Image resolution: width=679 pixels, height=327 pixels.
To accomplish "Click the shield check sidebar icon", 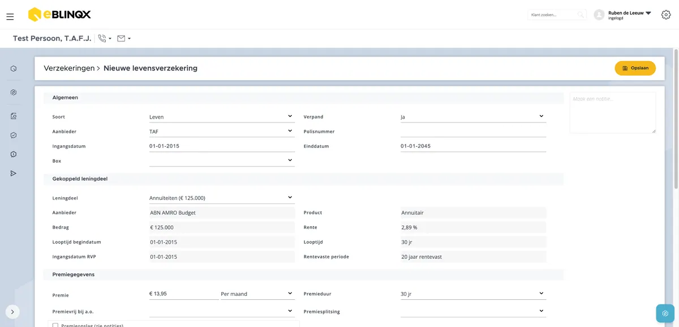I will [14, 136].
